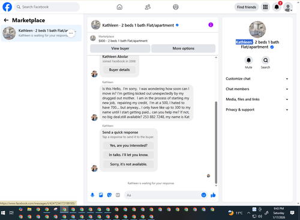Screen dimensions: 300x220
Task: Toggle the purple conversation information icon
Action: [211, 25]
